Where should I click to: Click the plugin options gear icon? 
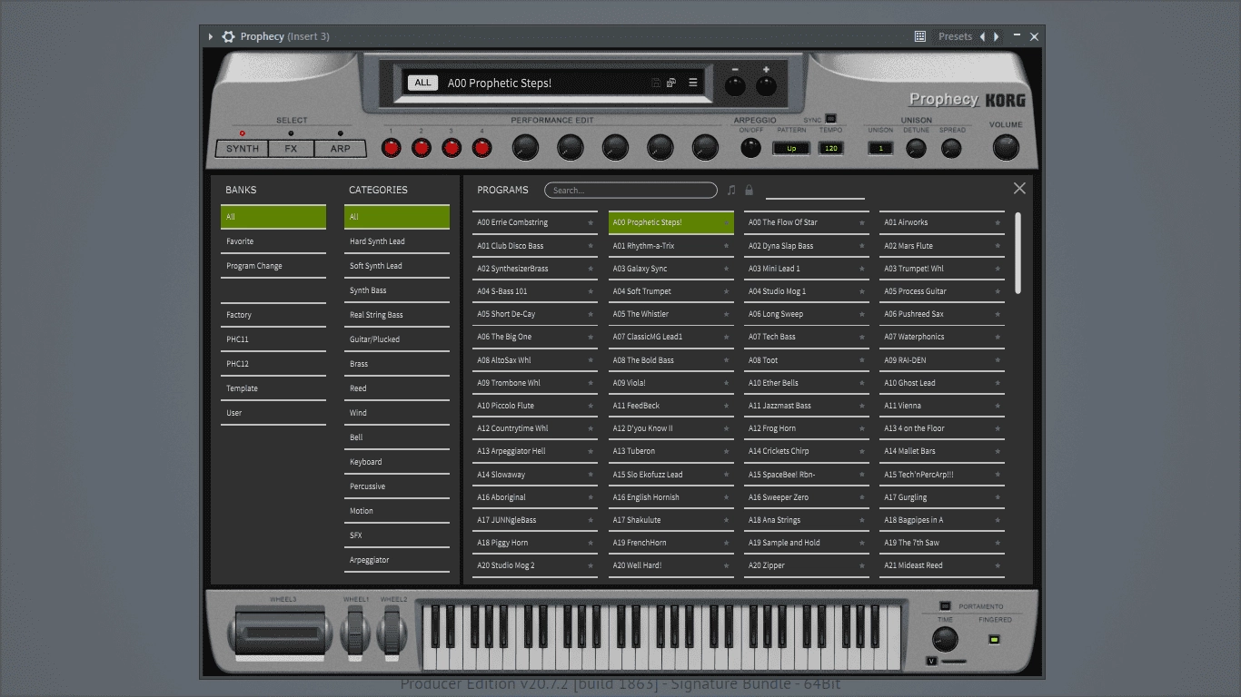229,36
